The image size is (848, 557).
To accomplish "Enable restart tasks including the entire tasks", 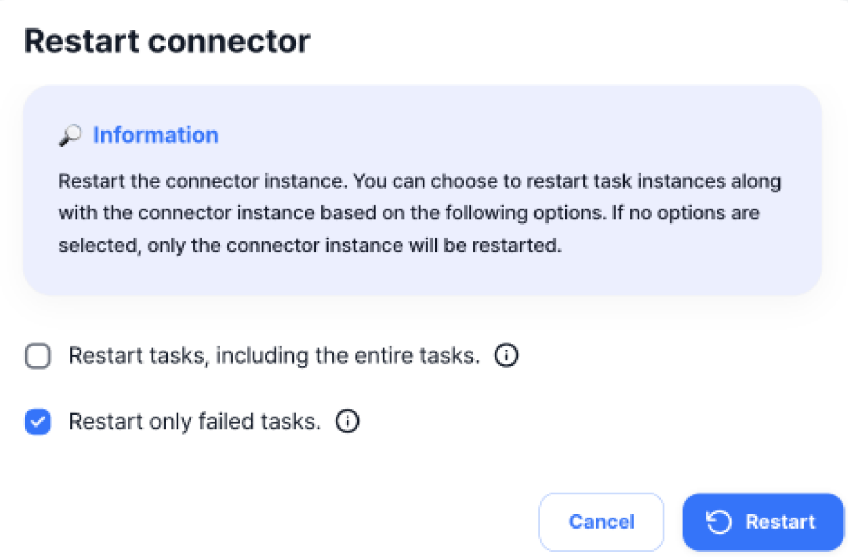I will (x=37, y=355).
